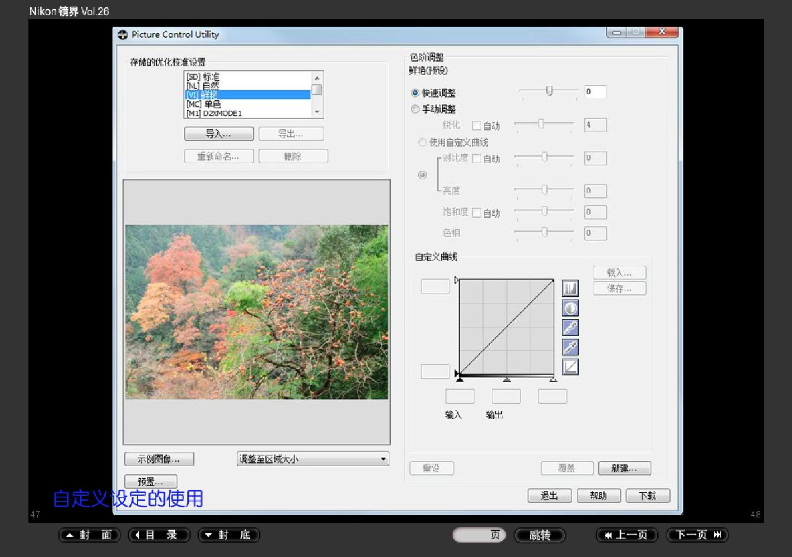This screenshot has height=557, width=792.
Task: Select the 快速调整 radio button
Action: coord(415,93)
